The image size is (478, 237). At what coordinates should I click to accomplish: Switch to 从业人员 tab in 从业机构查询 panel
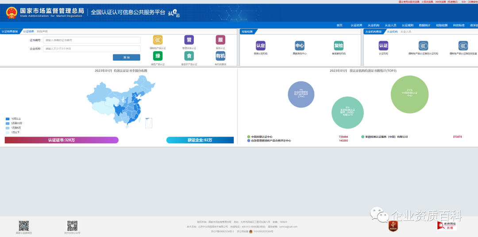pos(406,31)
